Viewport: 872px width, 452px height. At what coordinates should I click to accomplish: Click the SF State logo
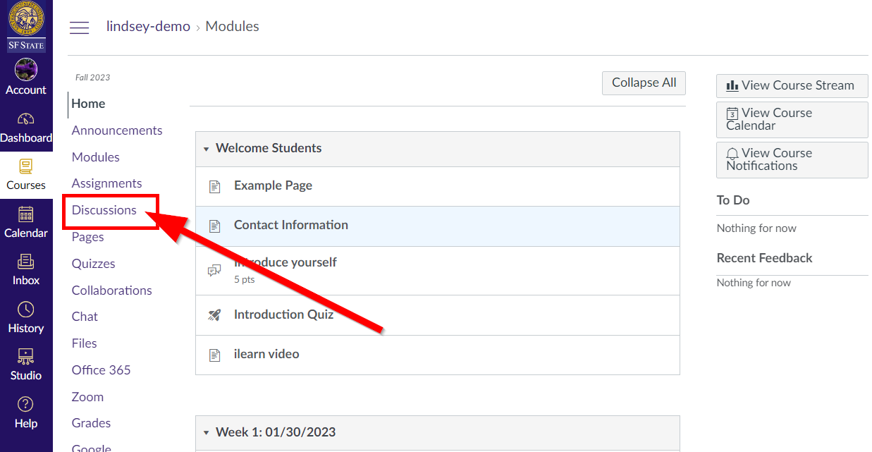26,27
